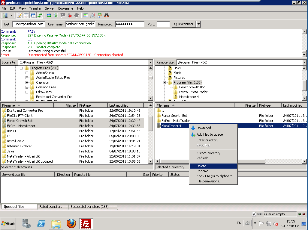Select local Internet Explorer folder row
This screenshot has height=230, width=308.
tap(72, 146)
